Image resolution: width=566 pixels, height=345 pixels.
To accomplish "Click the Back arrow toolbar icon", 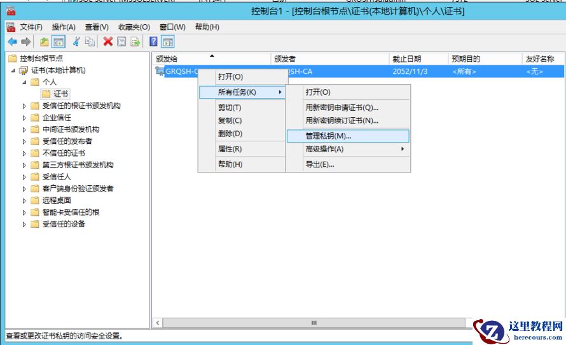I will click(x=12, y=42).
